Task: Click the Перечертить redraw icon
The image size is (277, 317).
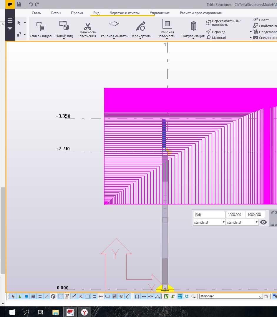Action: click(141, 26)
